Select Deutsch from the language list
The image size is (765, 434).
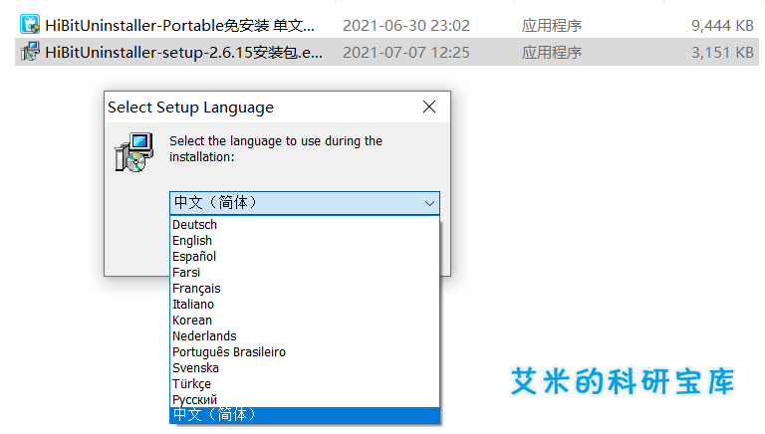tap(195, 225)
